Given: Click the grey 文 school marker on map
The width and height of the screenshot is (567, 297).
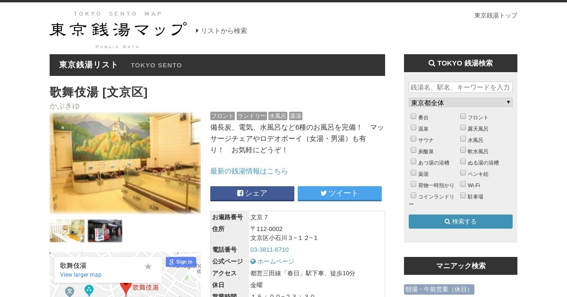Looking at the screenshot, I should point(69,292).
